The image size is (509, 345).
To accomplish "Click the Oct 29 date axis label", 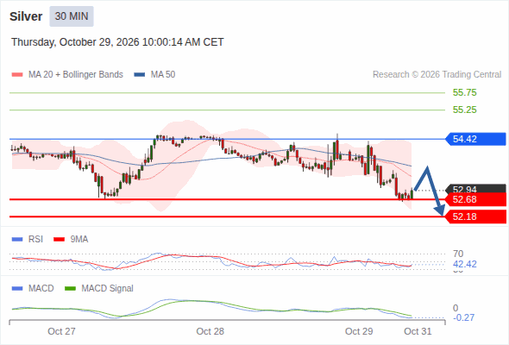I will pos(359,331).
